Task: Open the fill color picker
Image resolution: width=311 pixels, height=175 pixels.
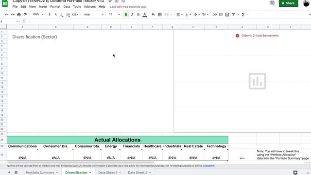Action: click(153, 15)
